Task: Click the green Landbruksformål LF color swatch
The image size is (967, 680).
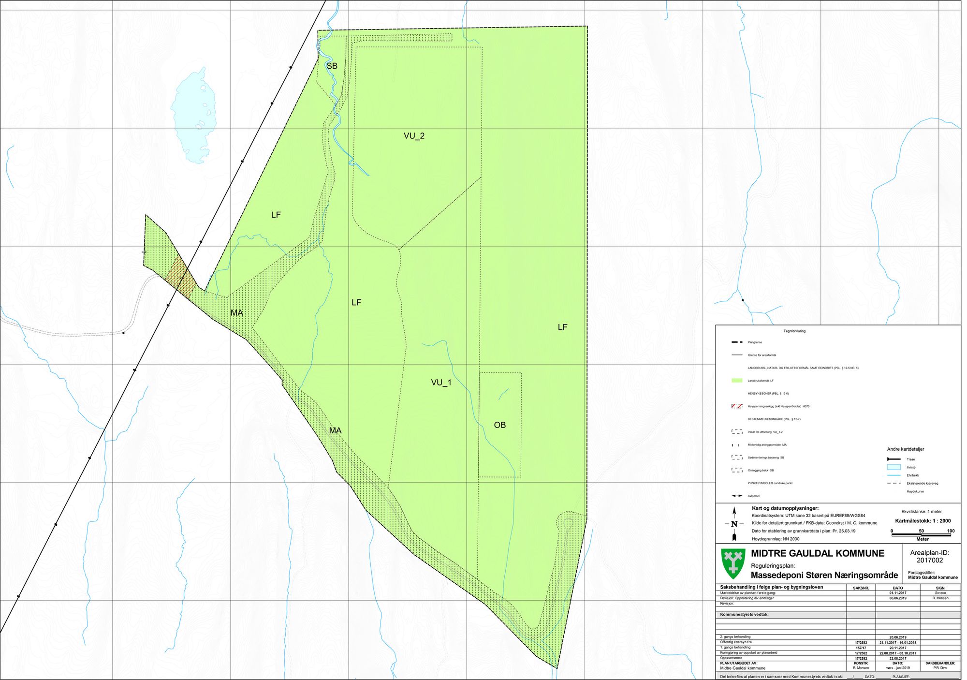Action: pyautogui.click(x=737, y=381)
